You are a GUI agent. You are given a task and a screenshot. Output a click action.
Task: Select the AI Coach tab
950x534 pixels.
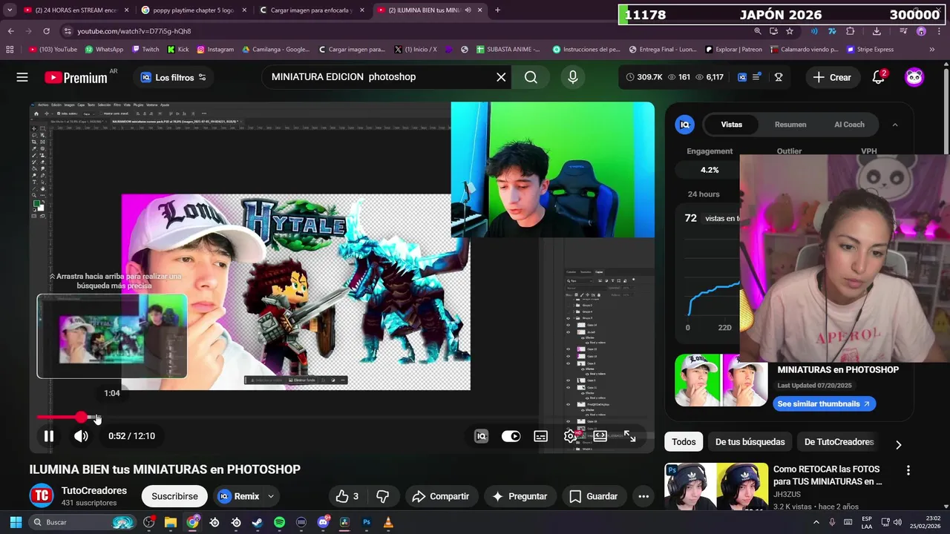849,125
